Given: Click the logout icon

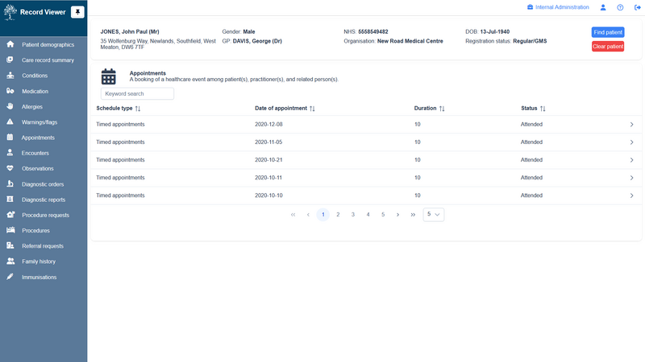Looking at the screenshot, I should 638,7.
